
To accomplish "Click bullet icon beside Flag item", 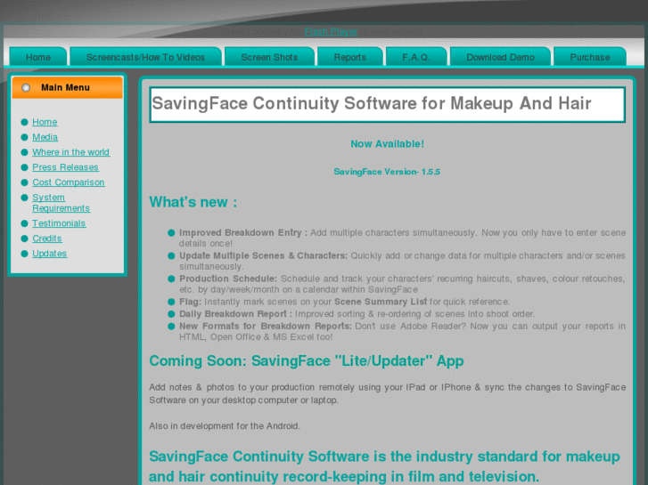I will [171, 302].
